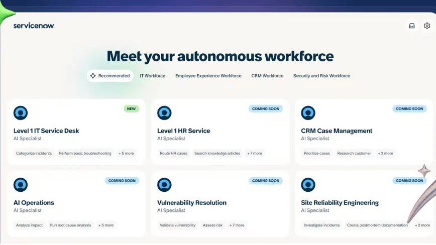Screen dimensions: 436x245
Task: Click the 'Analyze impact' tag
Action: point(29,225)
